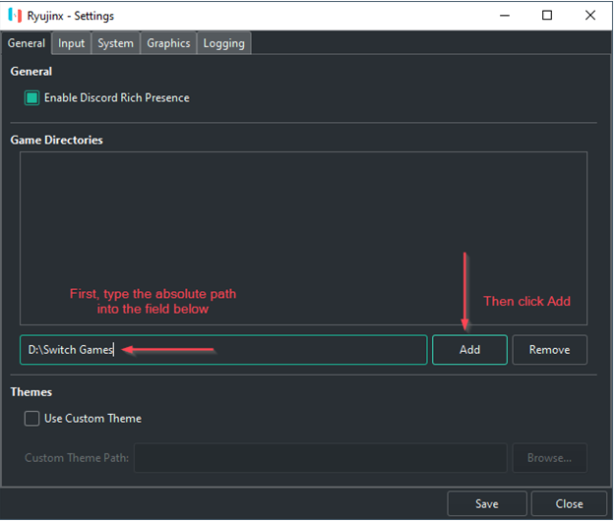Open the System tab
Viewport: 616px width, 522px height.
(115, 43)
